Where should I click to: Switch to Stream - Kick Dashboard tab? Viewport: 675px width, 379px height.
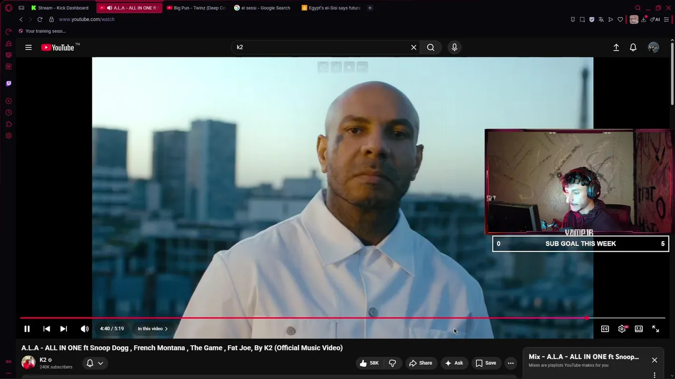point(60,8)
